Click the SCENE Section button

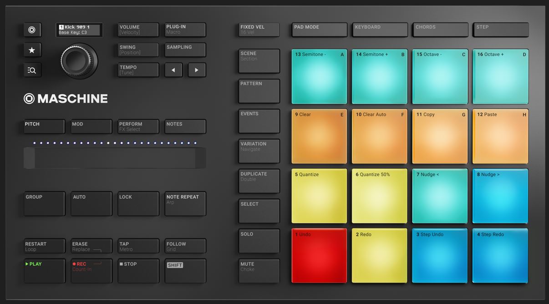(x=259, y=61)
